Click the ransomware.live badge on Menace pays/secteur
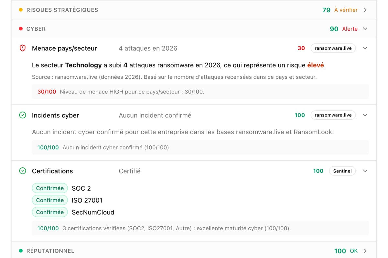 point(333,48)
